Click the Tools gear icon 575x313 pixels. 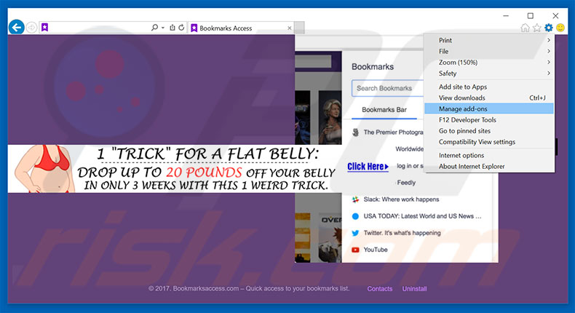point(549,28)
